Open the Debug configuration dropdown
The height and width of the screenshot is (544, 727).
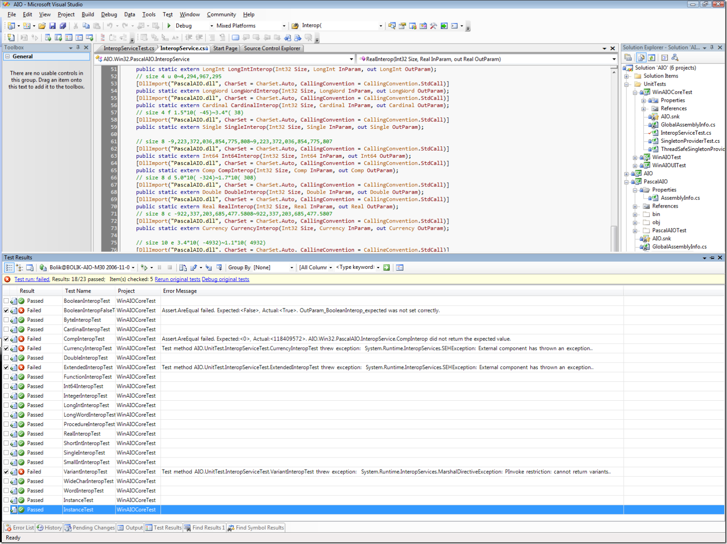click(x=211, y=26)
